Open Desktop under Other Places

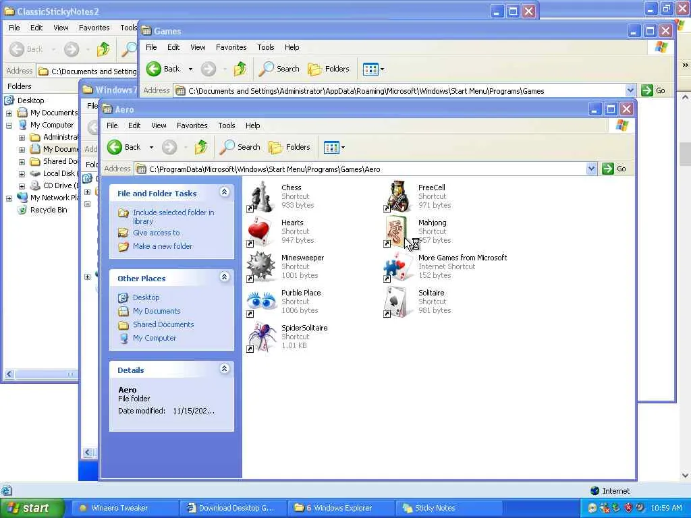point(146,297)
